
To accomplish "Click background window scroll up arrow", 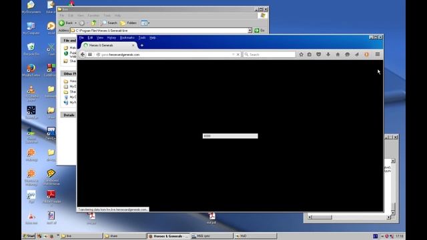I will [393, 161].
